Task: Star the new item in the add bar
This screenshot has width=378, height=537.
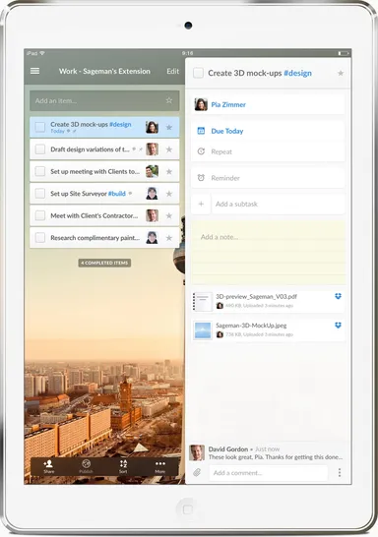Action: [x=169, y=100]
